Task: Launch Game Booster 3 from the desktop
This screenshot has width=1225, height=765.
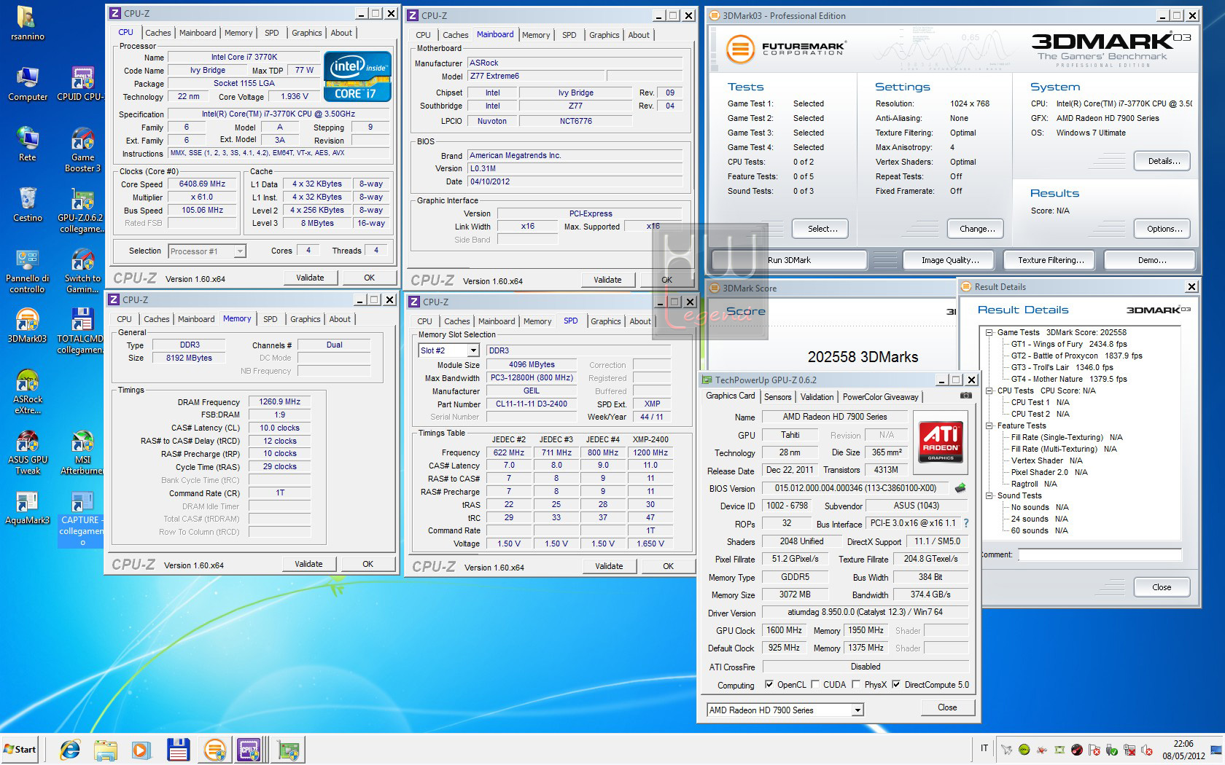Action: (x=82, y=149)
